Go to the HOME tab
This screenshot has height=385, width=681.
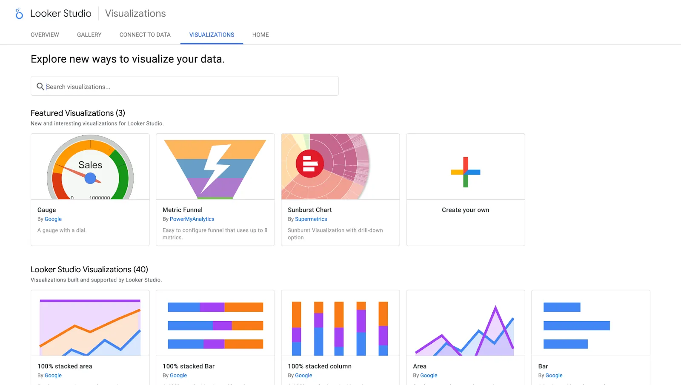pyautogui.click(x=260, y=34)
